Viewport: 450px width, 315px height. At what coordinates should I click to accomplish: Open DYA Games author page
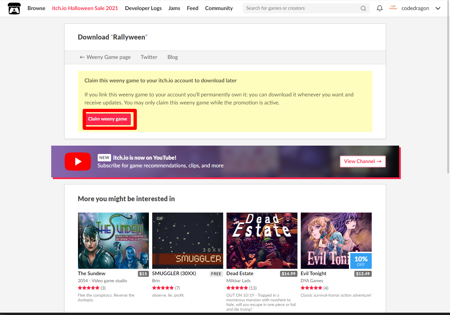click(x=312, y=281)
